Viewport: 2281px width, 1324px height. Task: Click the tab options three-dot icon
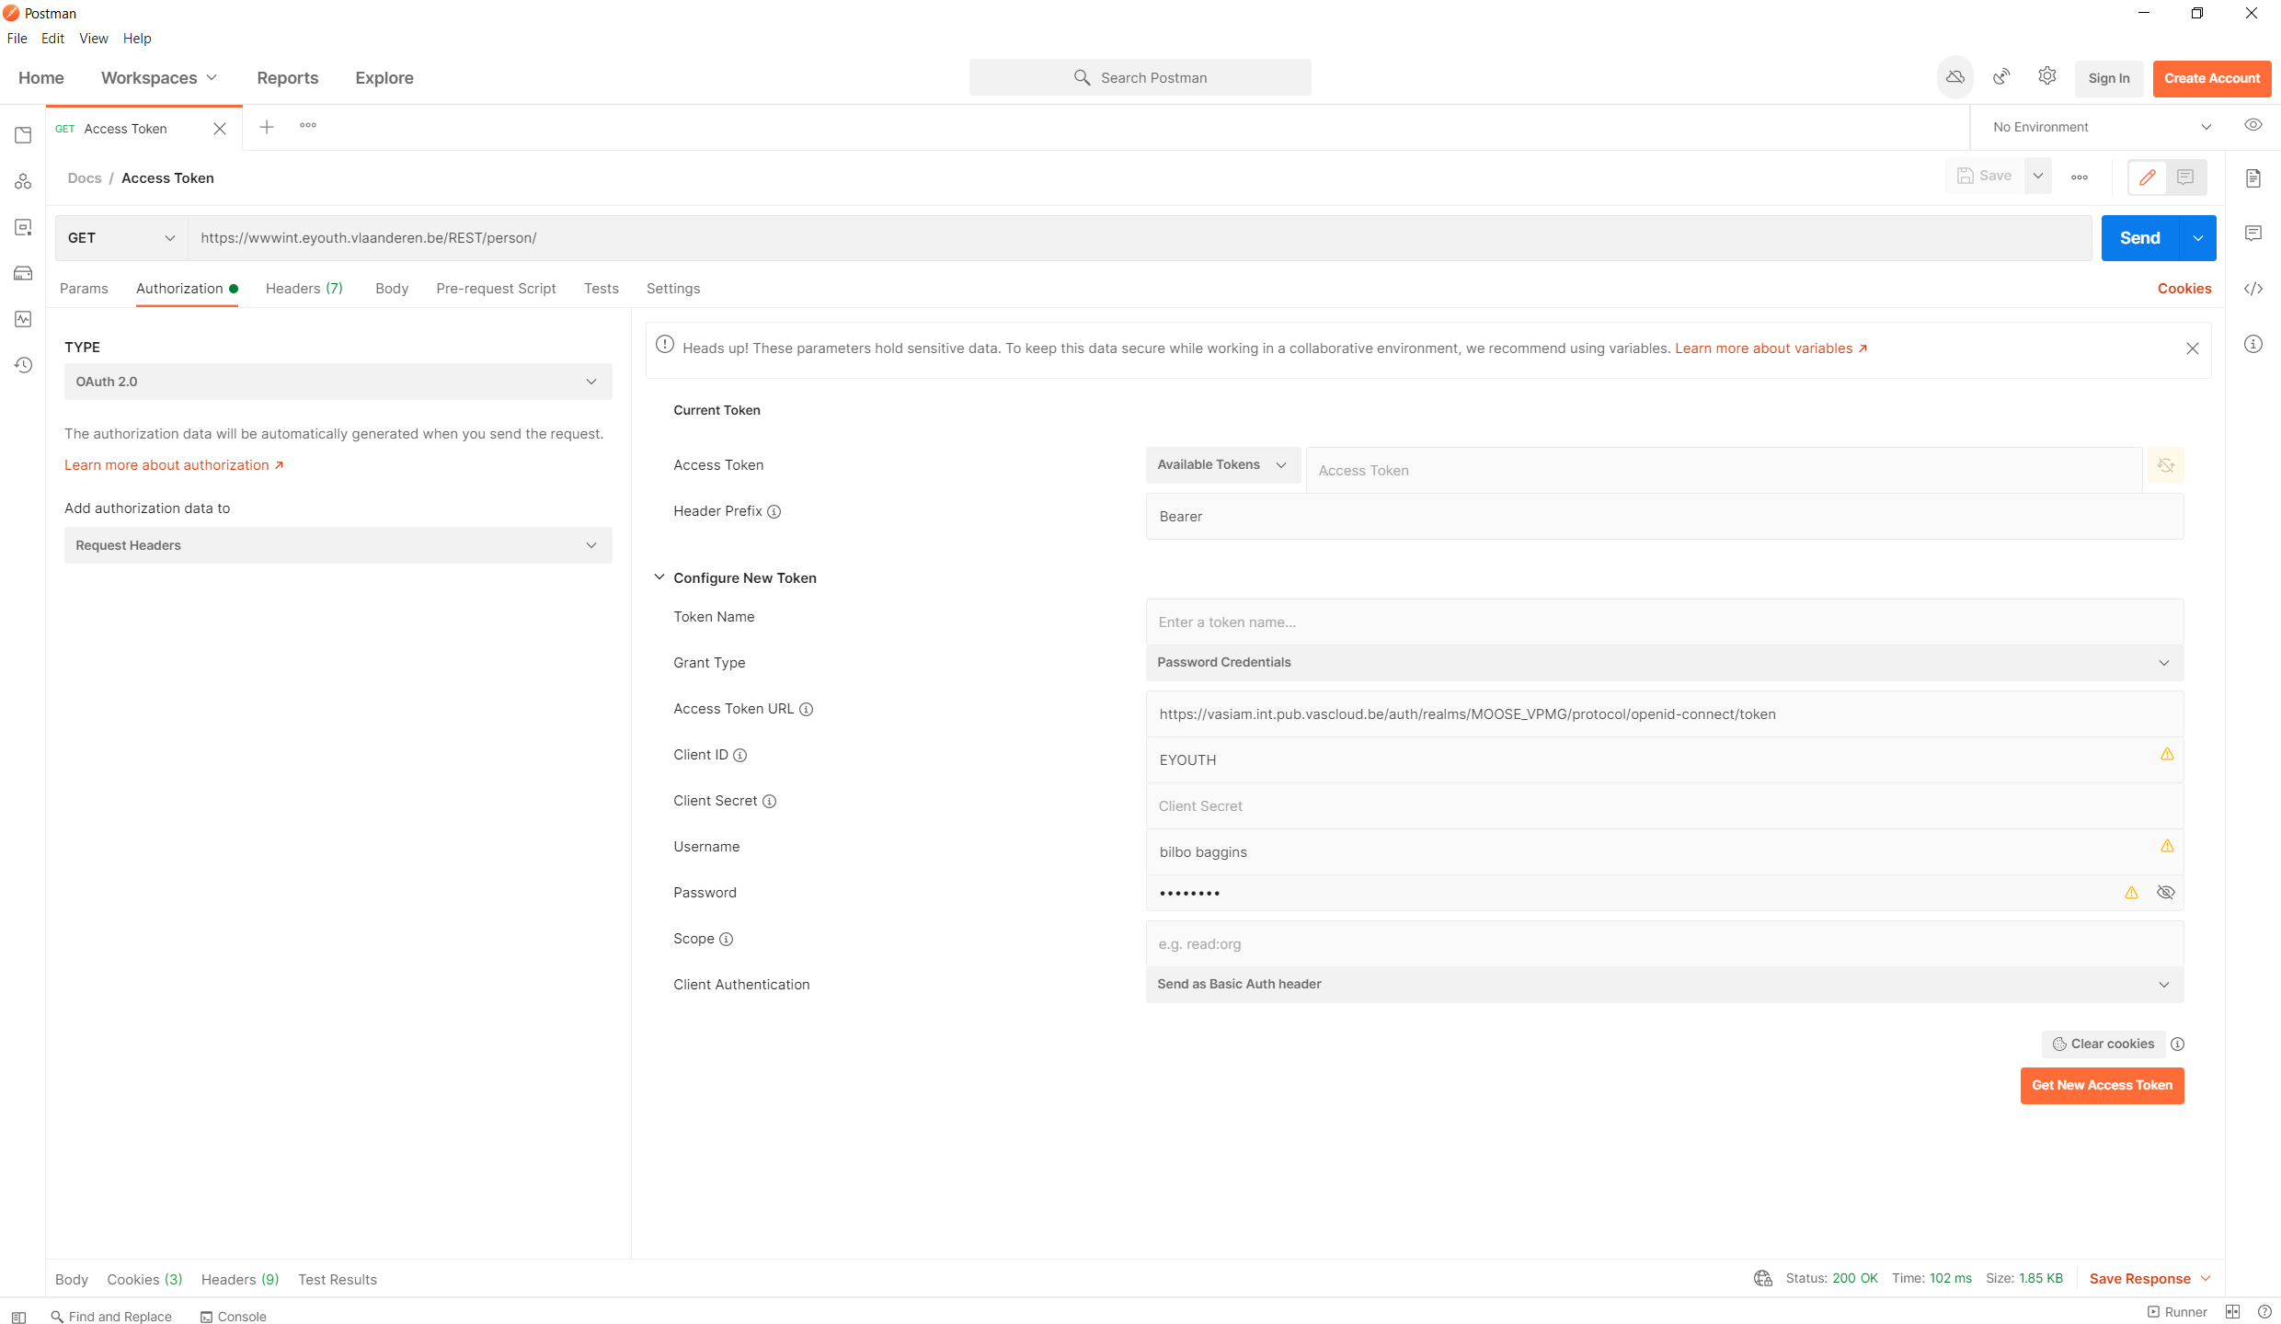point(308,125)
